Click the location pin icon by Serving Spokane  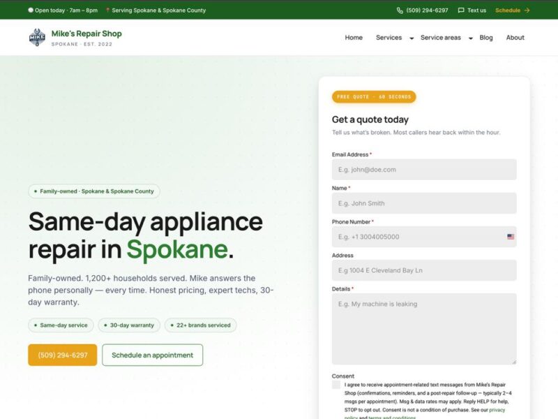tap(107, 10)
